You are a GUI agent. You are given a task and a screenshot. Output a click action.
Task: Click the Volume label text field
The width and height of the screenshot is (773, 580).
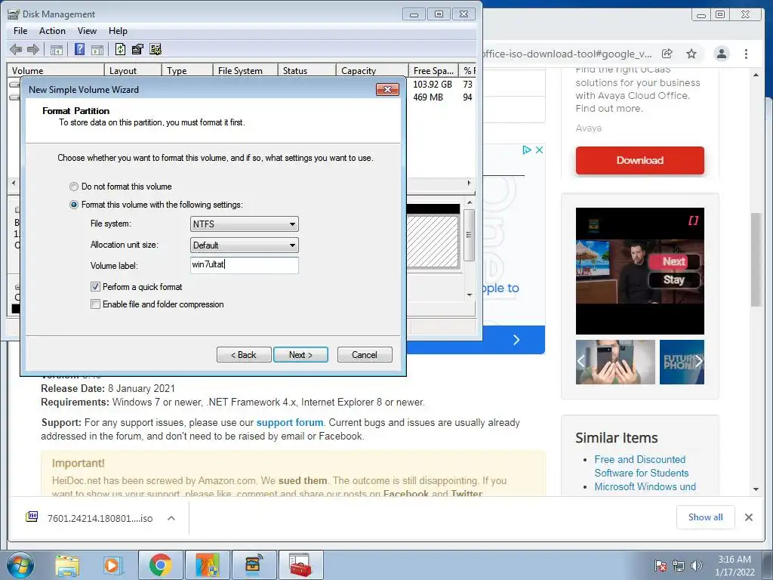point(244,265)
